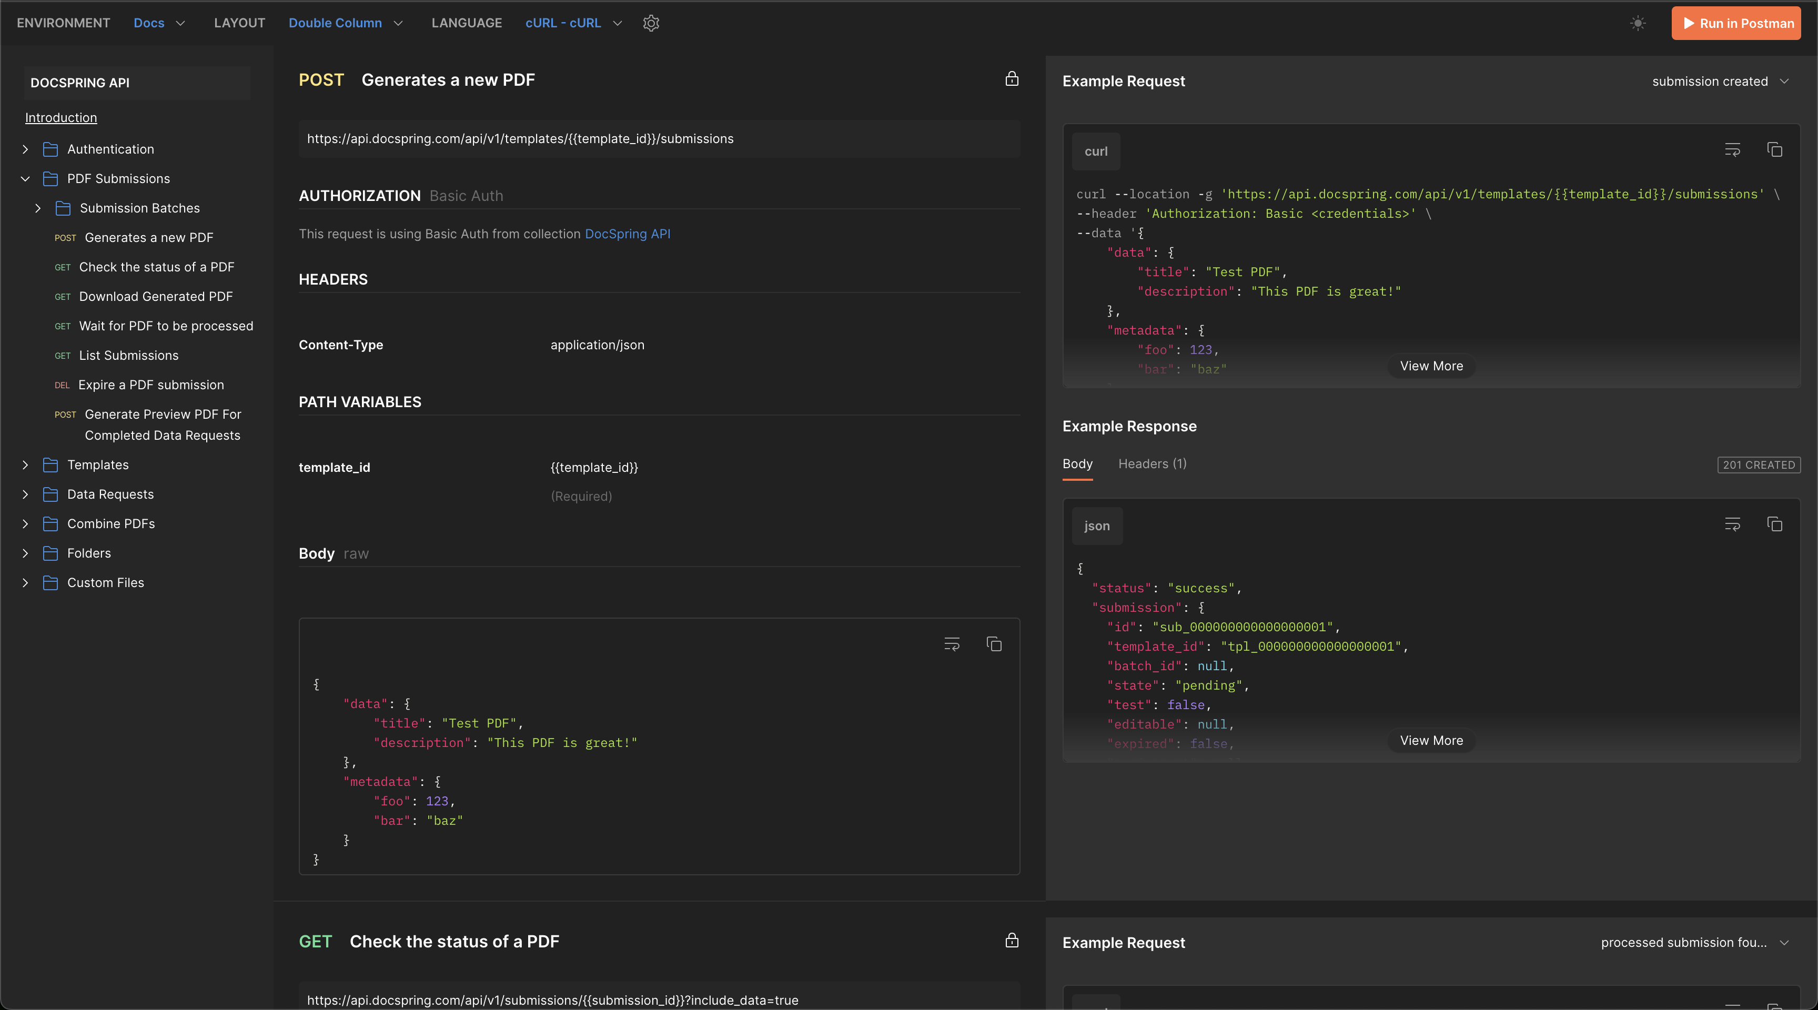Click lock icon beside Check the status of a PDF
The width and height of the screenshot is (1818, 1010).
1012,940
